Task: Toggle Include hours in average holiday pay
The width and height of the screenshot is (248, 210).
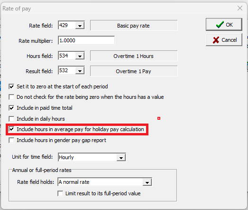Action: (x=11, y=129)
